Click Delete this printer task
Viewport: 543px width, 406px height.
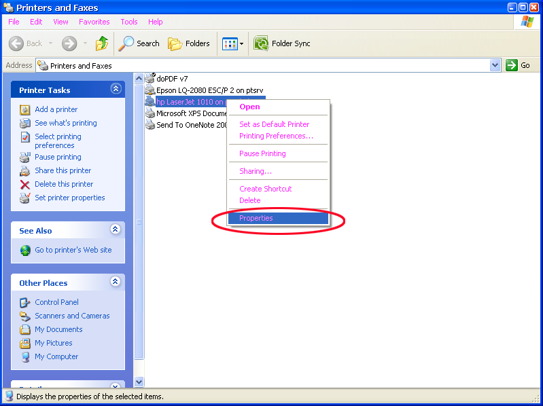[64, 184]
